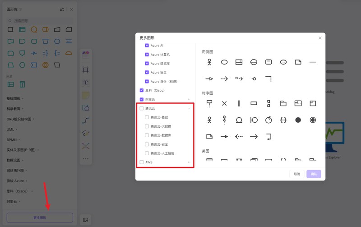This screenshot has width=361, height=227.
Task: Open the templates icon atop the vertical toolbar
Action: coord(86,55)
